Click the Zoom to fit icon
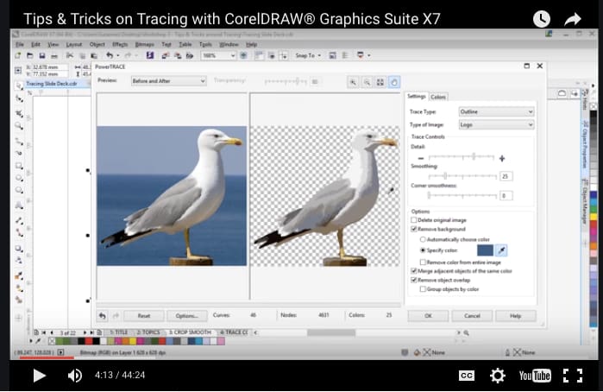The image size is (603, 392). pos(380,82)
